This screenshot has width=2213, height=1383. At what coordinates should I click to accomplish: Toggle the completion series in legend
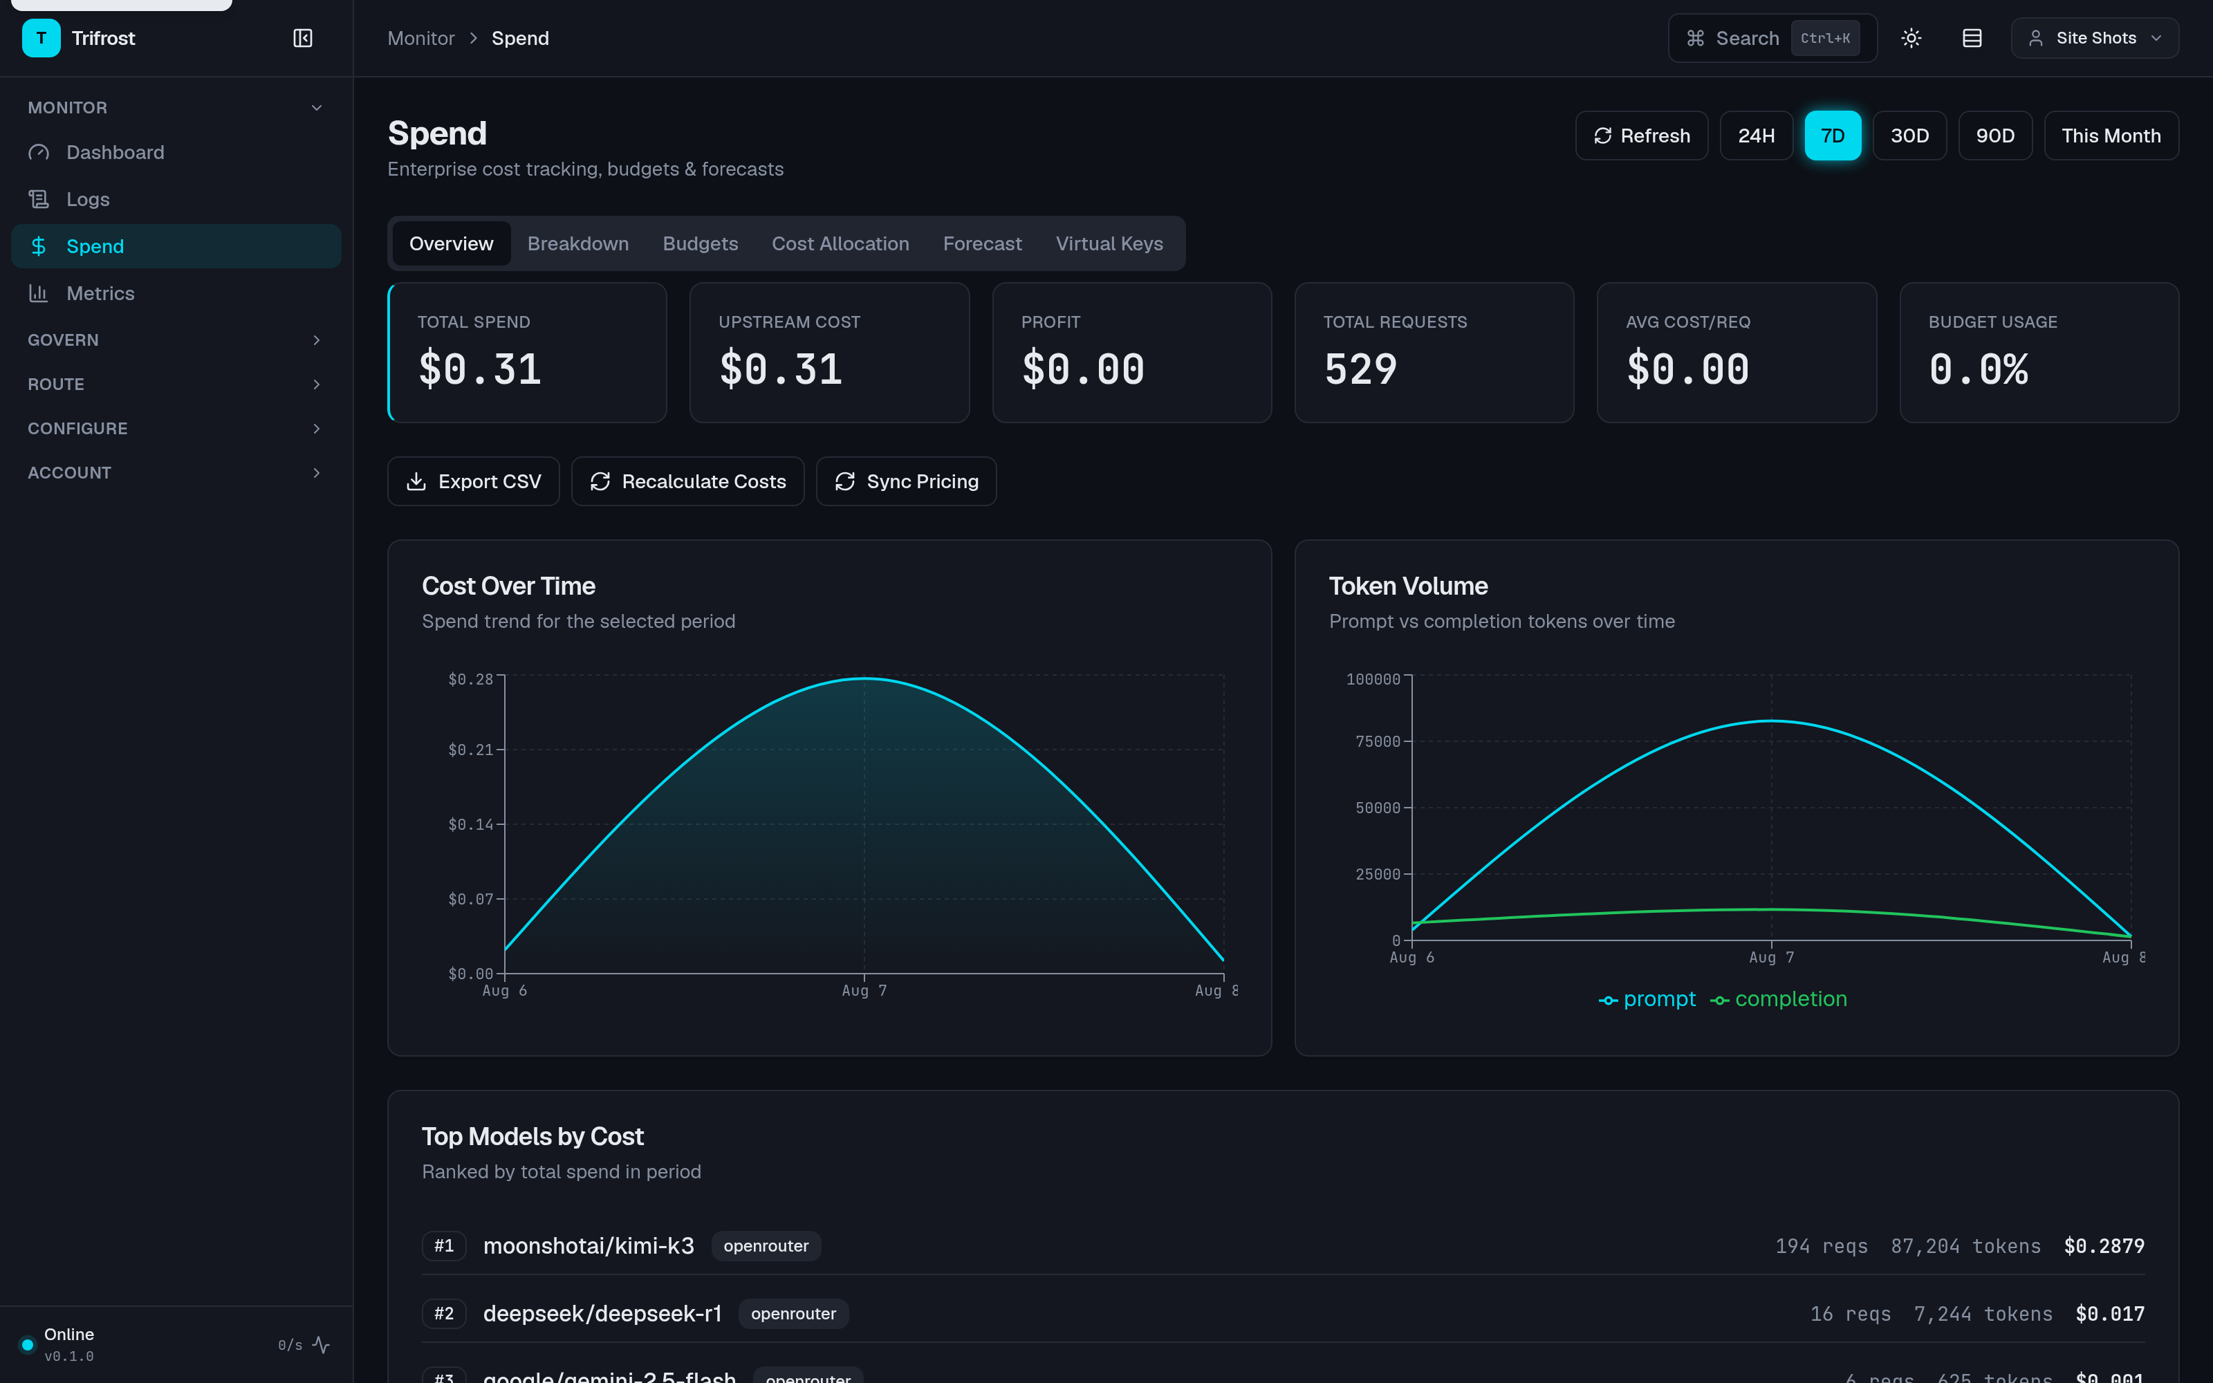(1779, 999)
